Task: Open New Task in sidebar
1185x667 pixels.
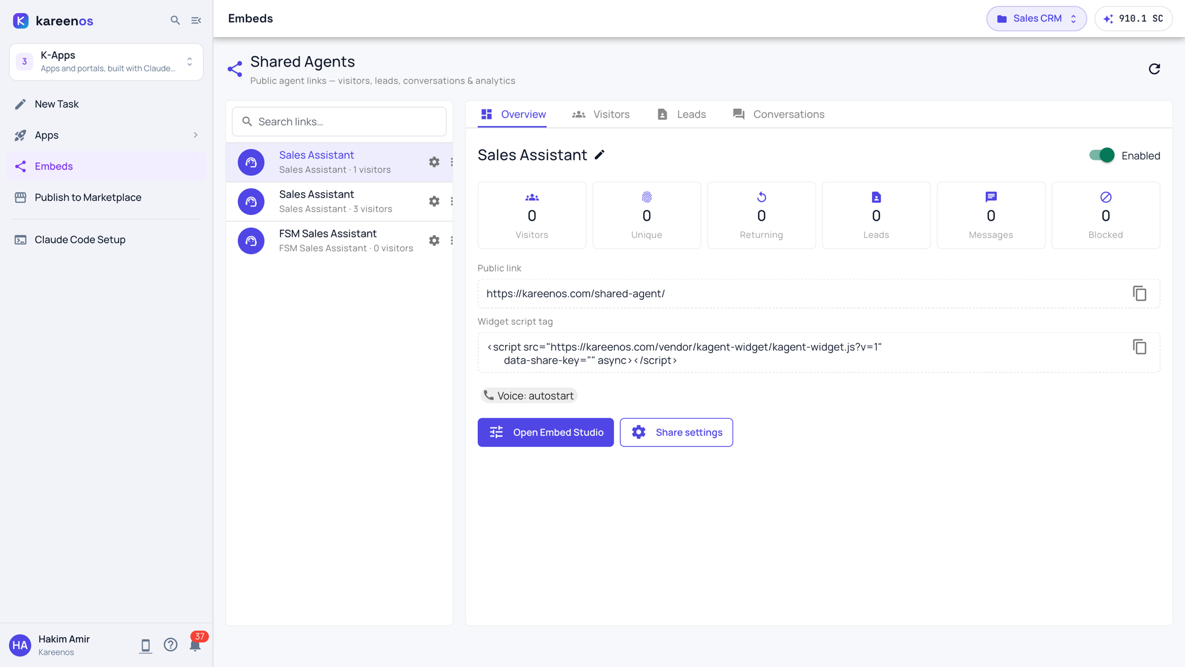Action: click(106, 104)
